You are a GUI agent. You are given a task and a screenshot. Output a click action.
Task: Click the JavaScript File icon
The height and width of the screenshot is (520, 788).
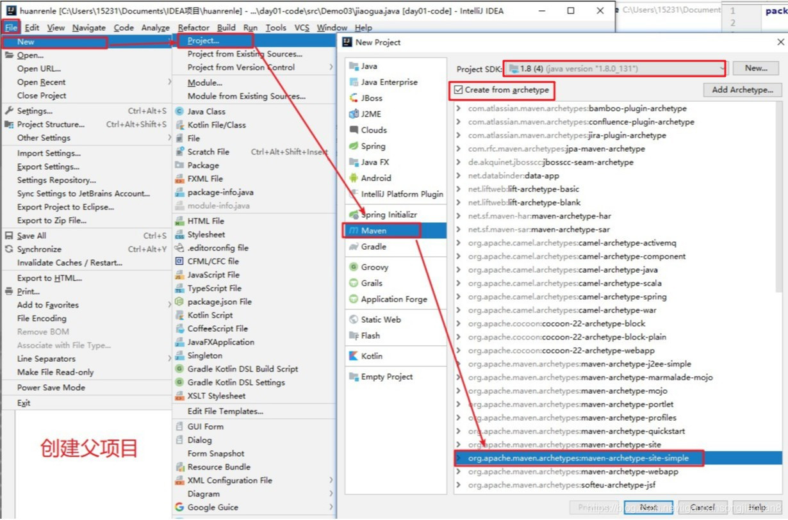[180, 275]
